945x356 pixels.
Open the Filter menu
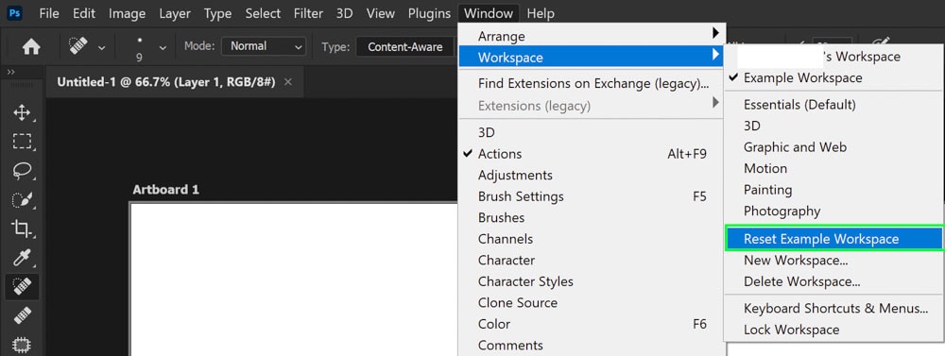click(x=308, y=13)
